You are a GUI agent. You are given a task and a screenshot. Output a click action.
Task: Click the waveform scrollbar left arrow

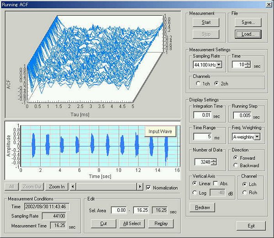coord(73,187)
